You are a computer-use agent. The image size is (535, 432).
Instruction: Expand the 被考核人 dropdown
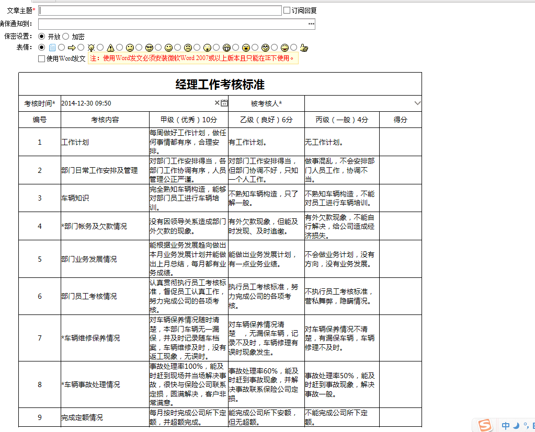(417, 103)
